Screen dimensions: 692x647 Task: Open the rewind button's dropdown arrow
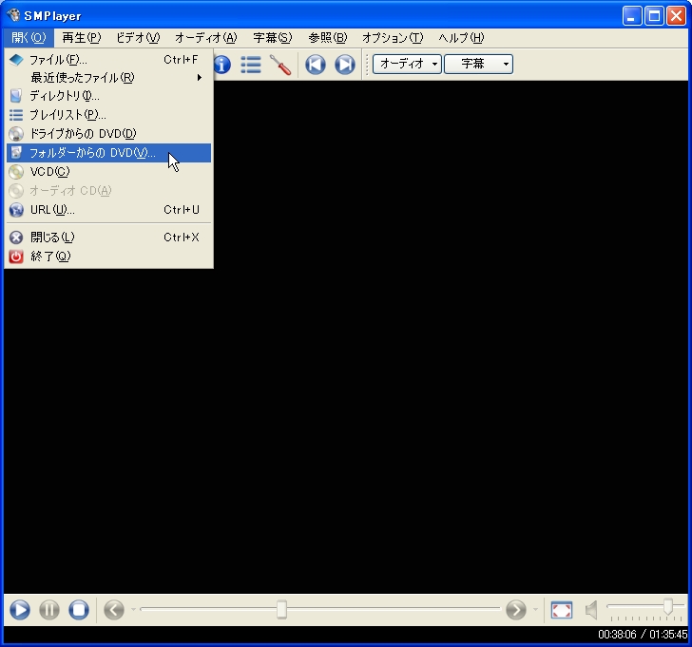133,610
